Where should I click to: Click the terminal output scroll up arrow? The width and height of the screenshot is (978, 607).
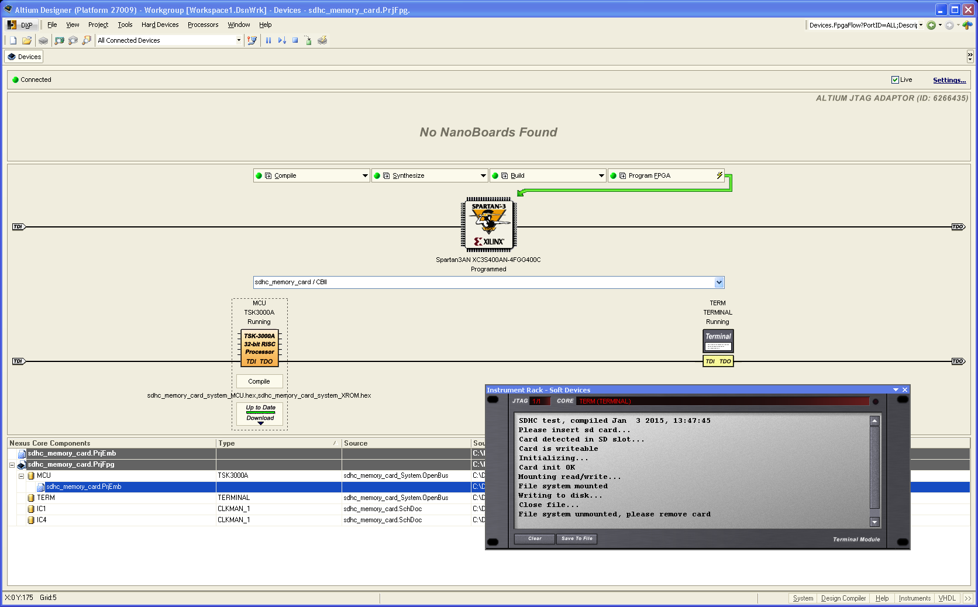[874, 421]
